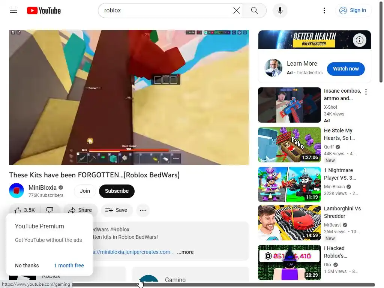The width and height of the screenshot is (384, 288).
Task: Click the video title text
Action: click(x=94, y=175)
